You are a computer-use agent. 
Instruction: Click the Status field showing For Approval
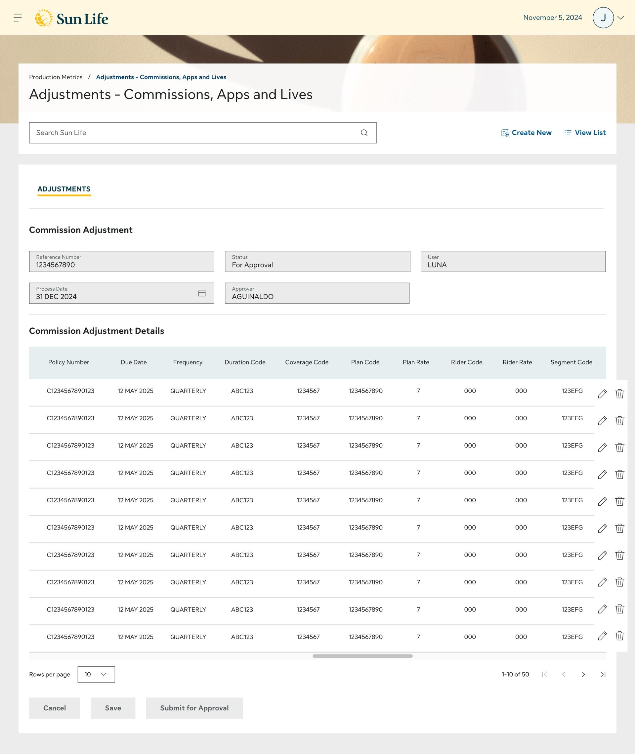(317, 261)
